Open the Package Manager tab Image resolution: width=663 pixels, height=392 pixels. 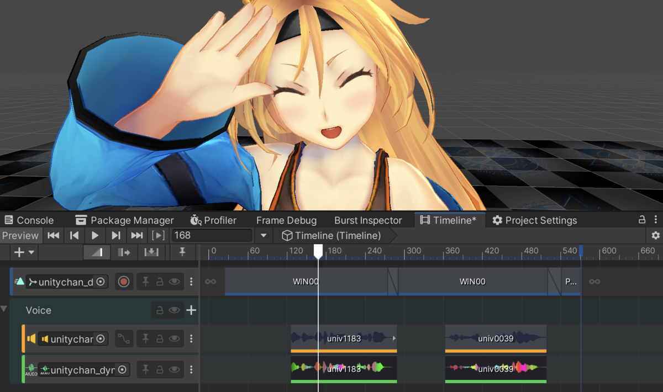coord(125,220)
